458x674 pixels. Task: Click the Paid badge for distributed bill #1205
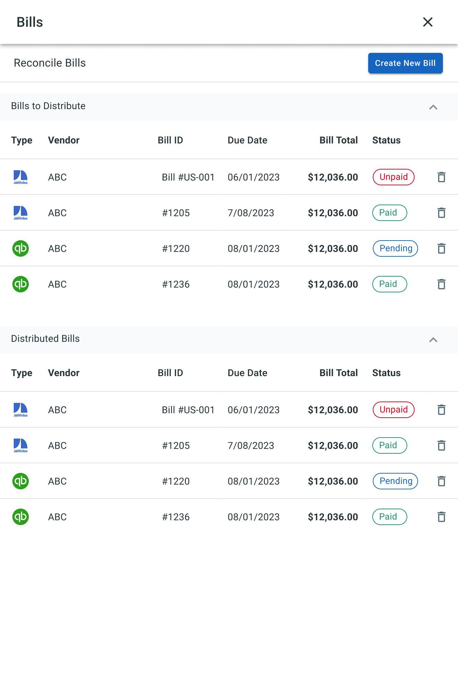tap(389, 445)
